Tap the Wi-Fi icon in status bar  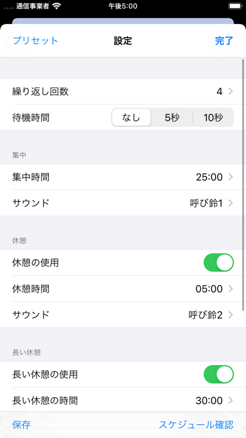point(57,6)
